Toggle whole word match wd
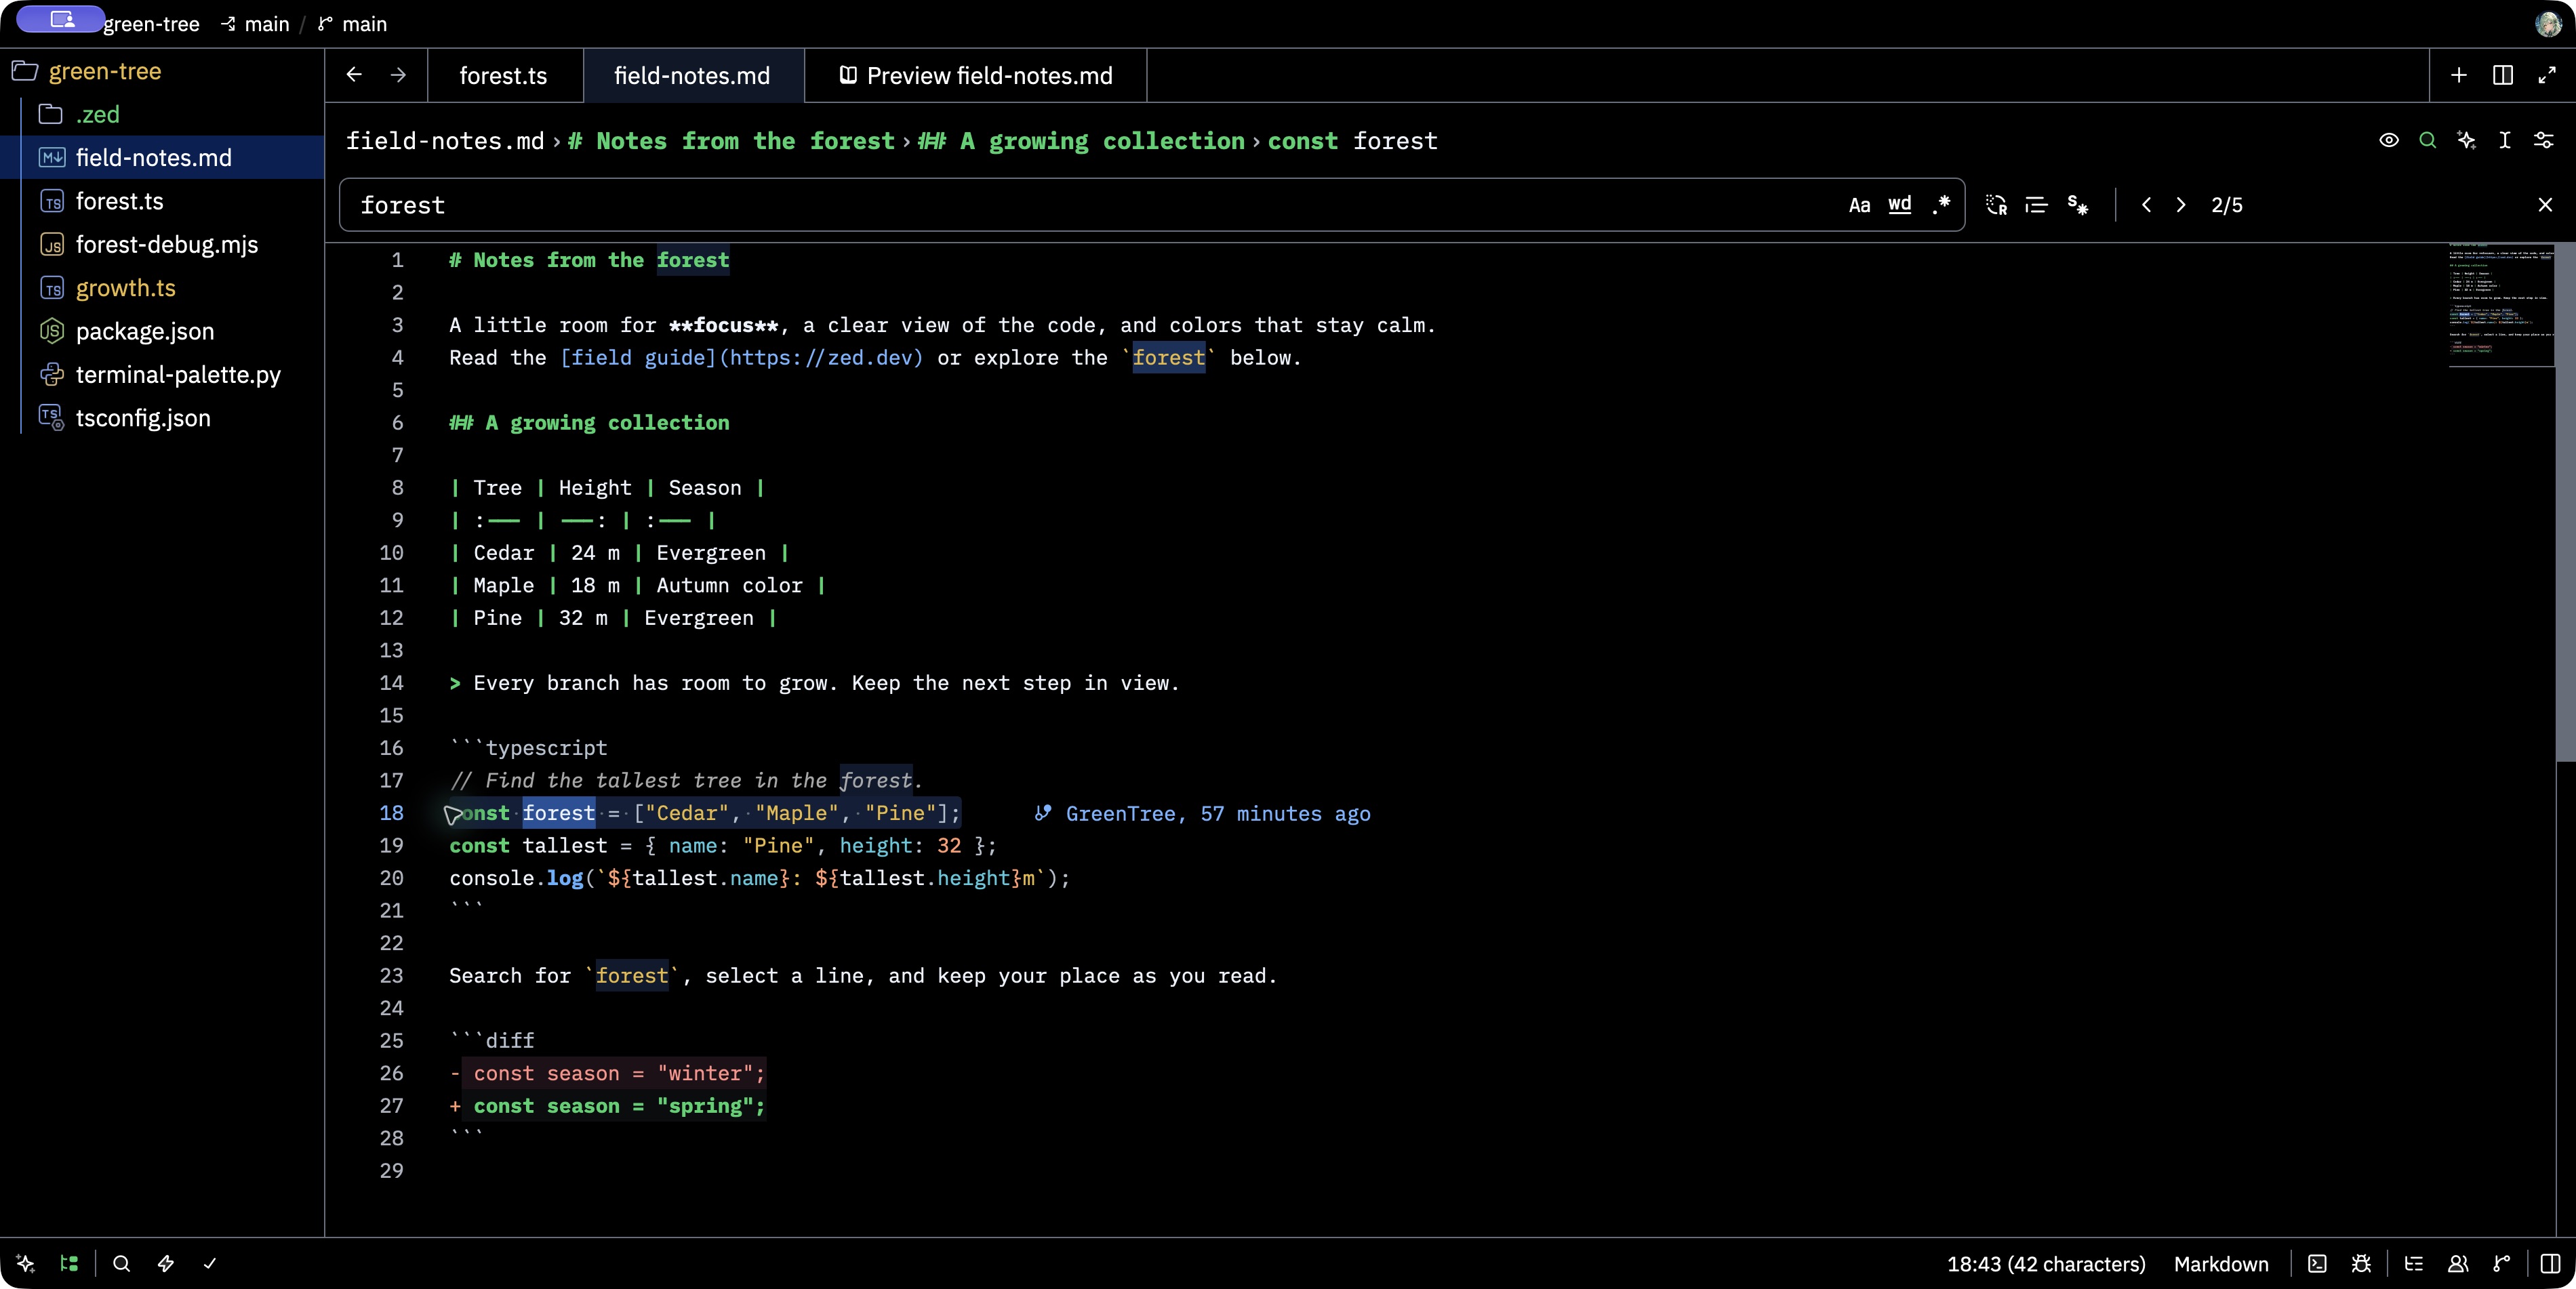This screenshot has width=2576, height=1289. pyautogui.click(x=1900, y=205)
